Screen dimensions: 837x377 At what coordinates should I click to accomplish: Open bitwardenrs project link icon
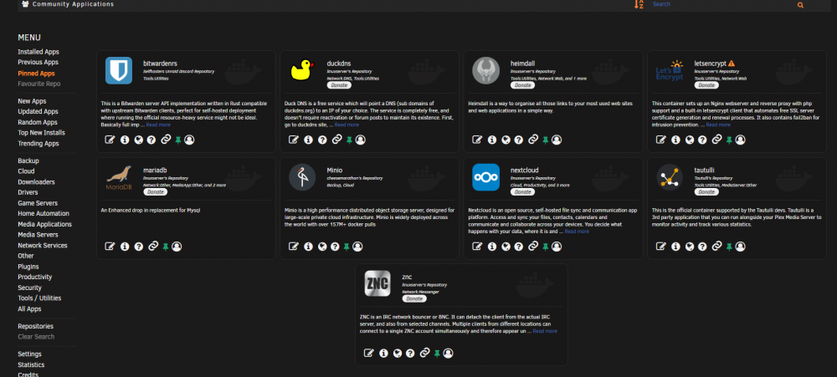(166, 140)
